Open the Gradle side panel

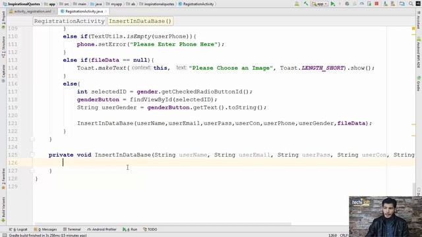[x=419, y=83]
